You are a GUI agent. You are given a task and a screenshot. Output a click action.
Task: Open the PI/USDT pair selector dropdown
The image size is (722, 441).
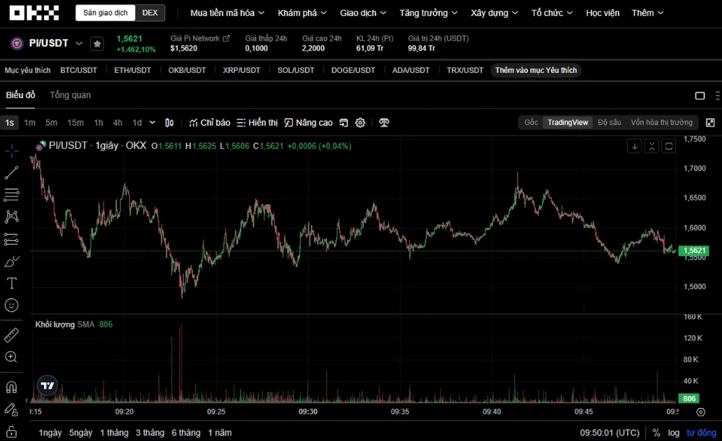[x=79, y=43]
